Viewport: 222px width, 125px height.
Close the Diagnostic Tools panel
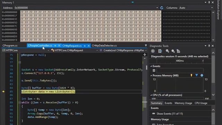coord(213,46)
